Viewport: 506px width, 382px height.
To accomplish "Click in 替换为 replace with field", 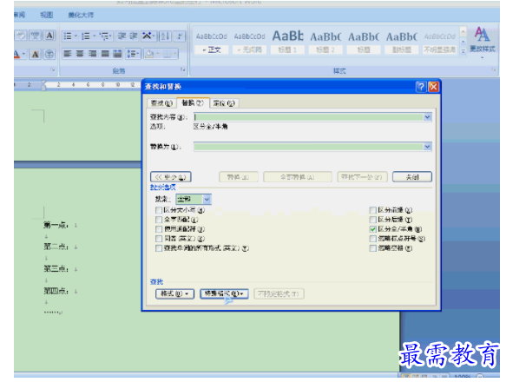I will point(309,147).
